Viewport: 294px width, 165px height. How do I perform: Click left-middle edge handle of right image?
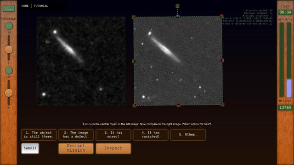click(x=134, y=61)
